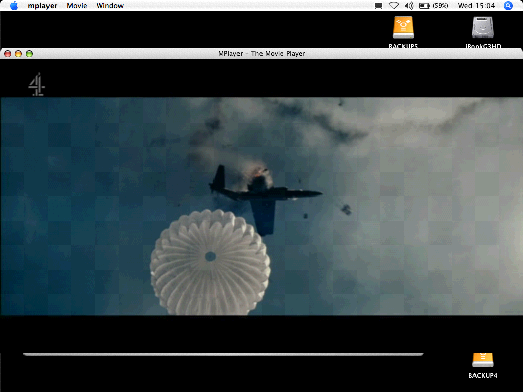Click the video frame showing the parachute
Image resolution: width=523 pixels, height=392 pixels.
(261, 206)
